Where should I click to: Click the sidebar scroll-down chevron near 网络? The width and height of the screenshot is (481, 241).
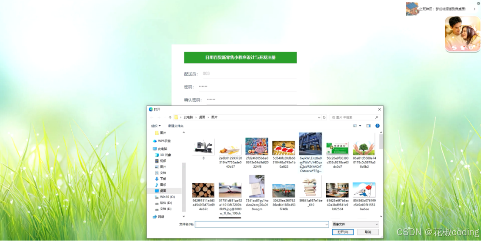(x=184, y=216)
